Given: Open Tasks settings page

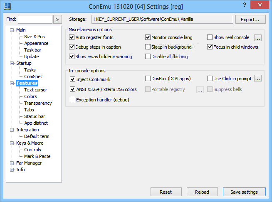Looking at the screenshot, I should pyautogui.click(x=30, y=70).
